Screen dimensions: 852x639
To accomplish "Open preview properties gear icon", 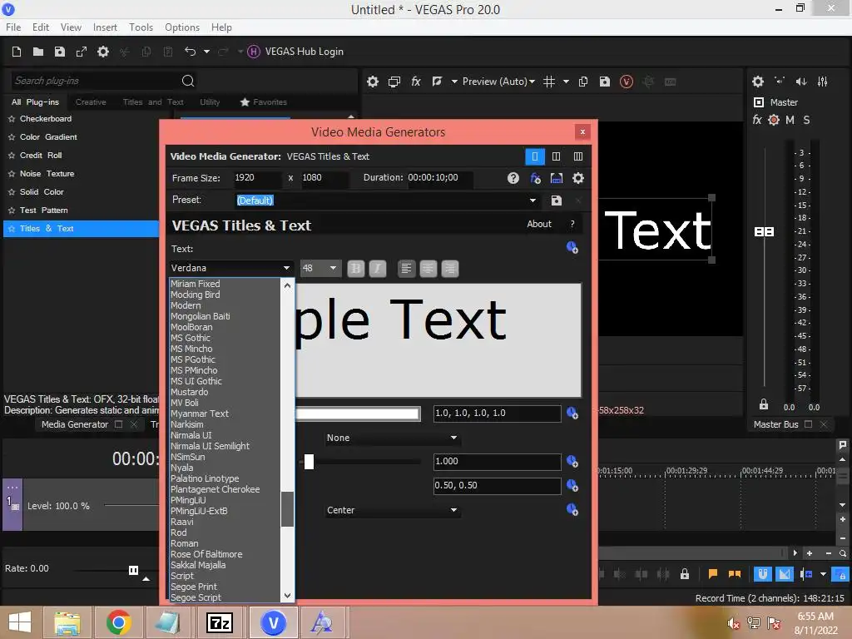I will pyautogui.click(x=372, y=82).
